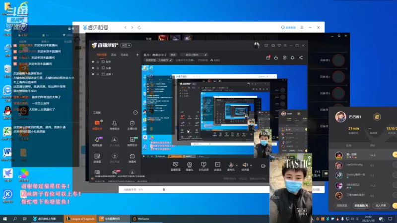Toggle lock of the 头像 source
Image resolution: width=397 pixels, height=223 pixels.
pos(98,68)
